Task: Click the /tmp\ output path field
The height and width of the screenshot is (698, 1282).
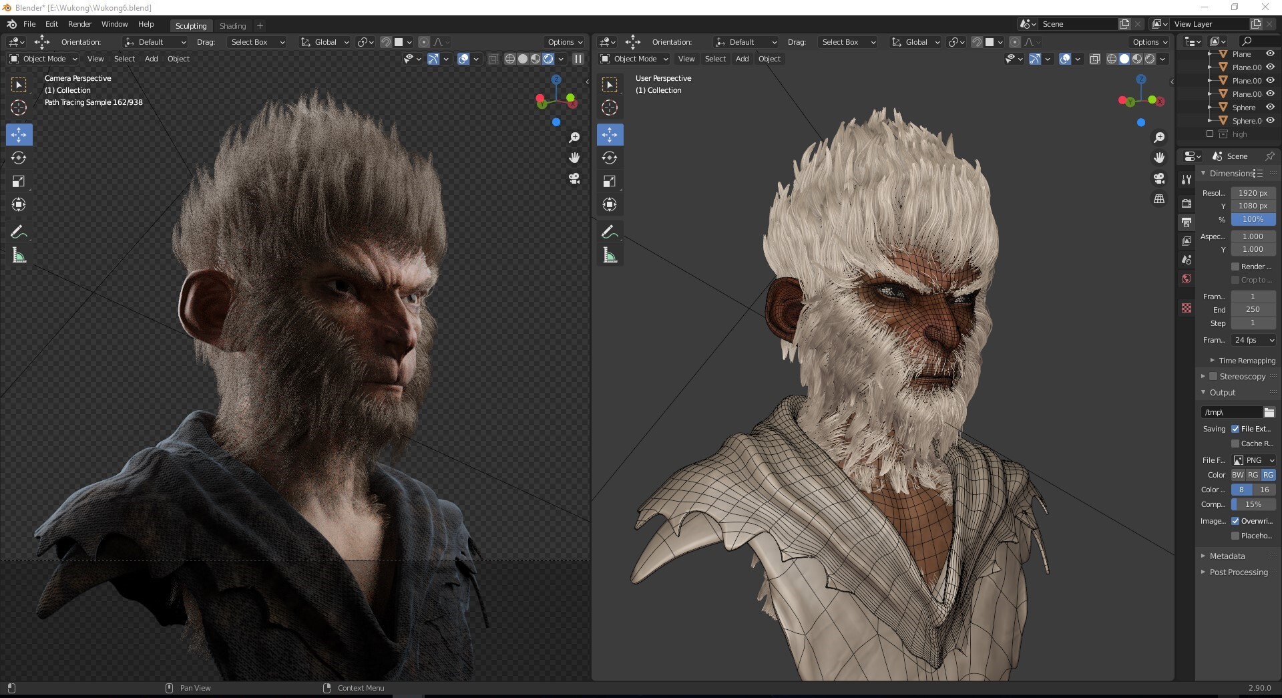Action: tap(1231, 412)
